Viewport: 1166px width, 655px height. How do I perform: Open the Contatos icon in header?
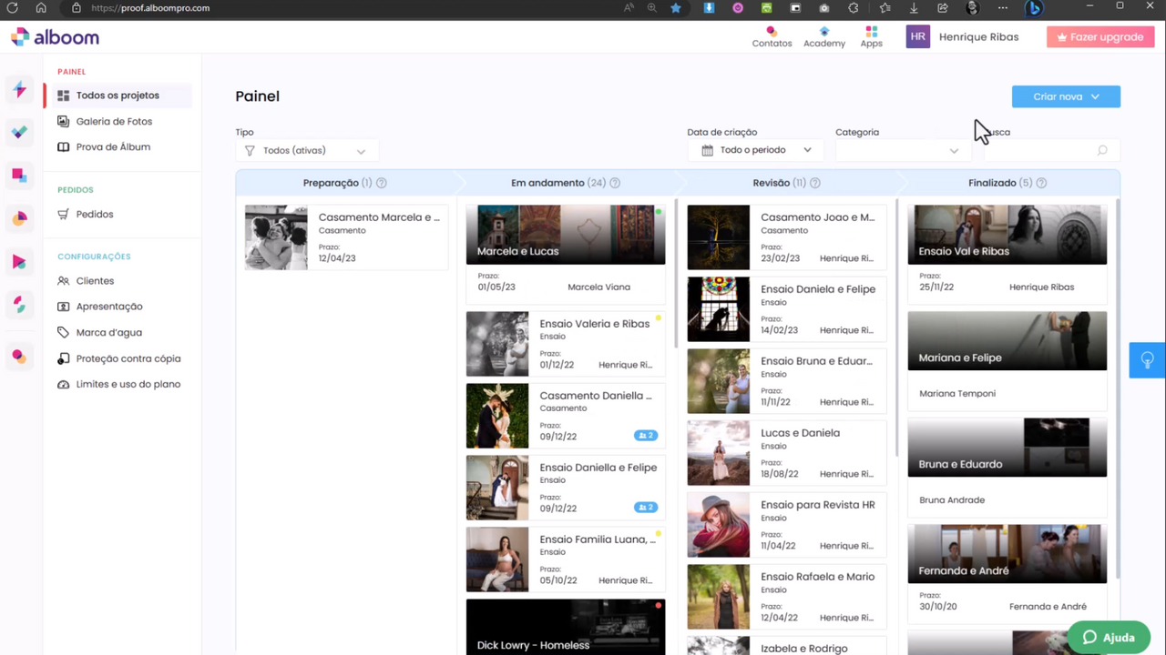(772, 32)
